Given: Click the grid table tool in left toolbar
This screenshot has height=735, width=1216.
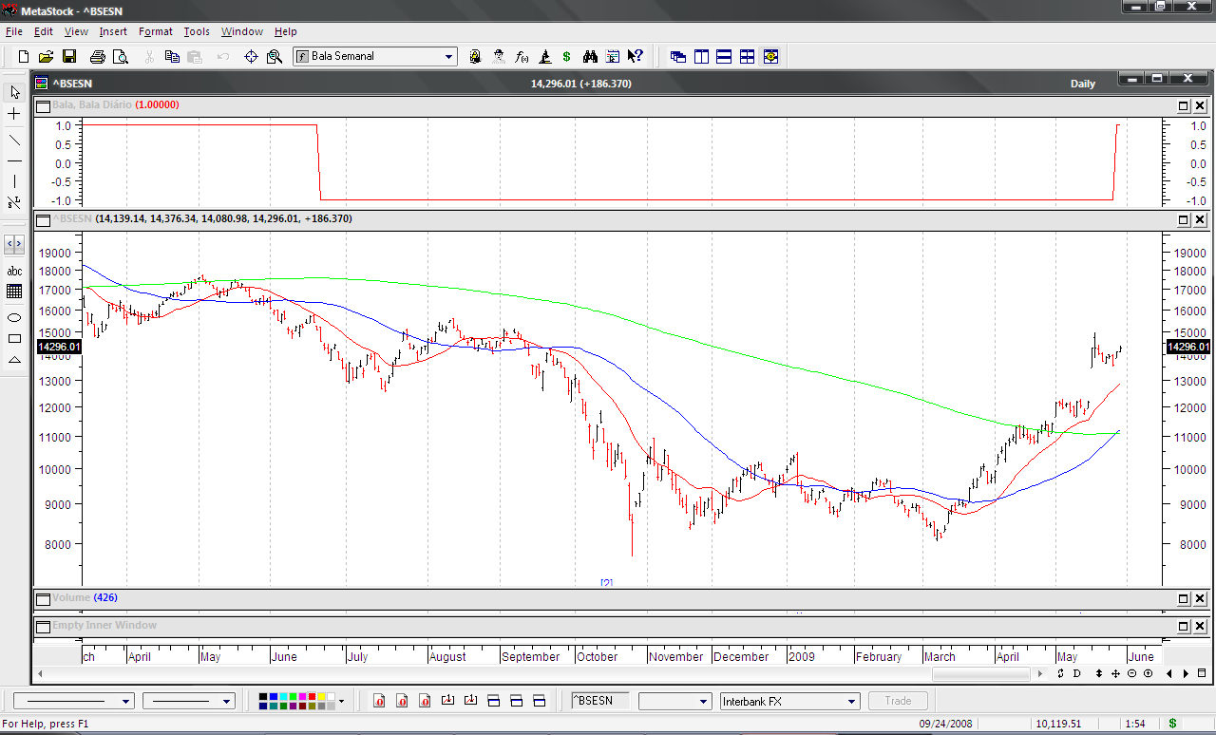Looking at the screenshot, I should tap(14, 292).
